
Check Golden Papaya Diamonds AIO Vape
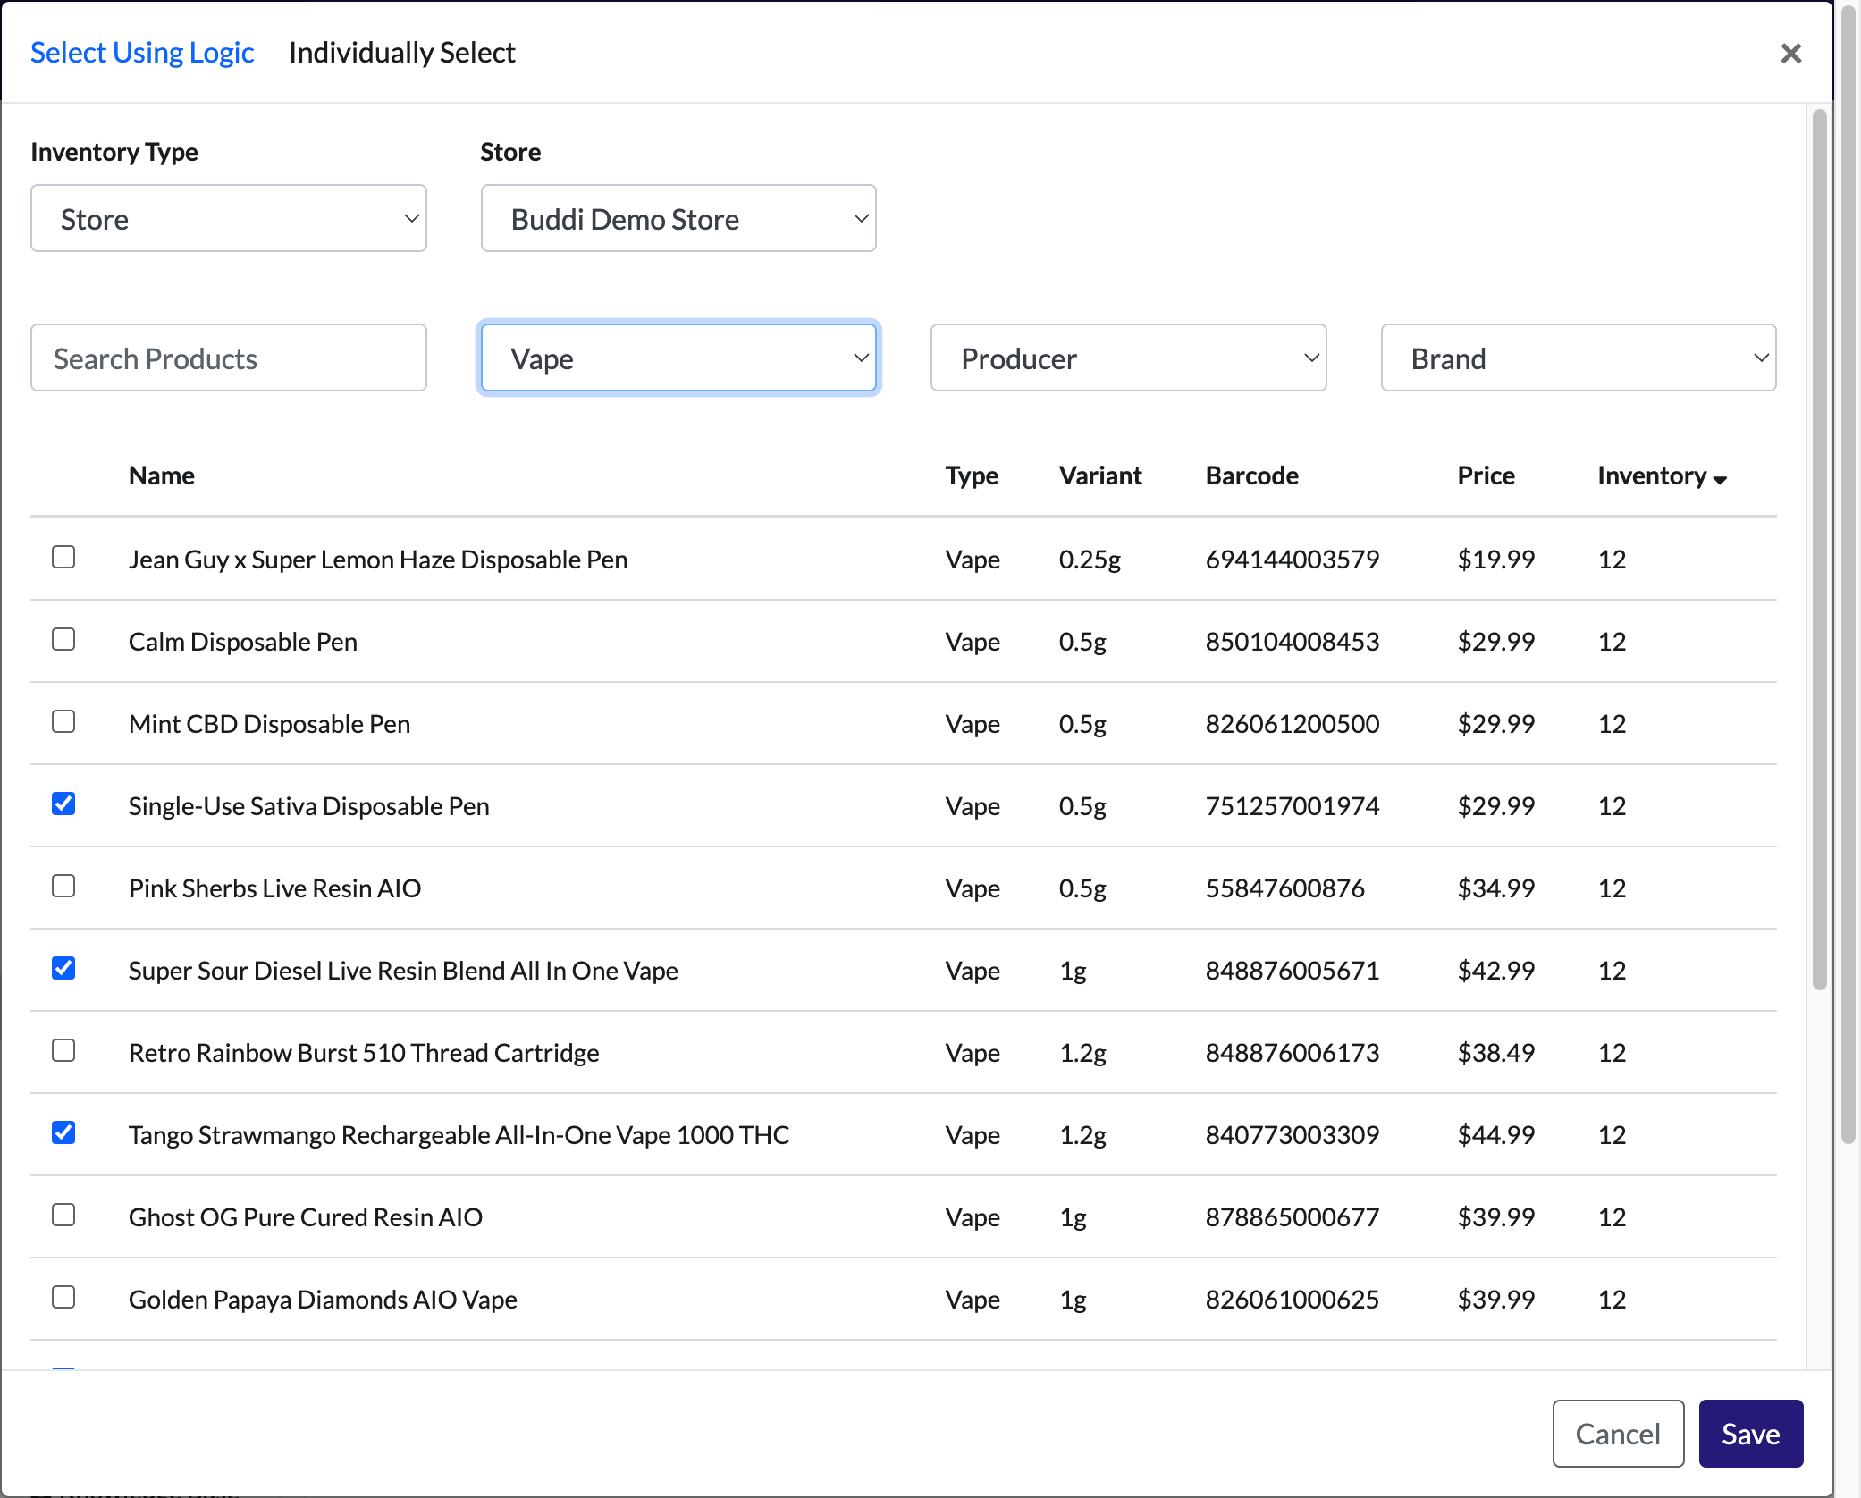[x=63, y=1297]
